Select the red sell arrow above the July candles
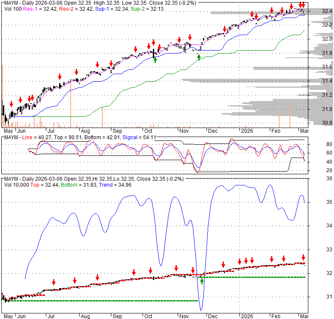Screen dimensions: 334x319 [x=60, y=77]
